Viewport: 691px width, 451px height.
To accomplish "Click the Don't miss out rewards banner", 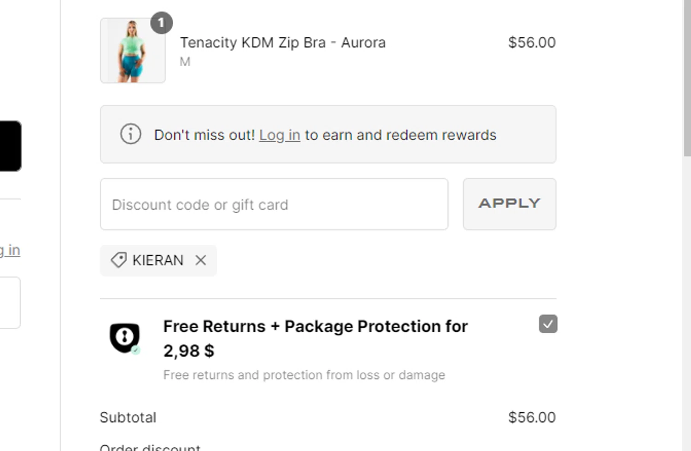I will coord(328,134).
